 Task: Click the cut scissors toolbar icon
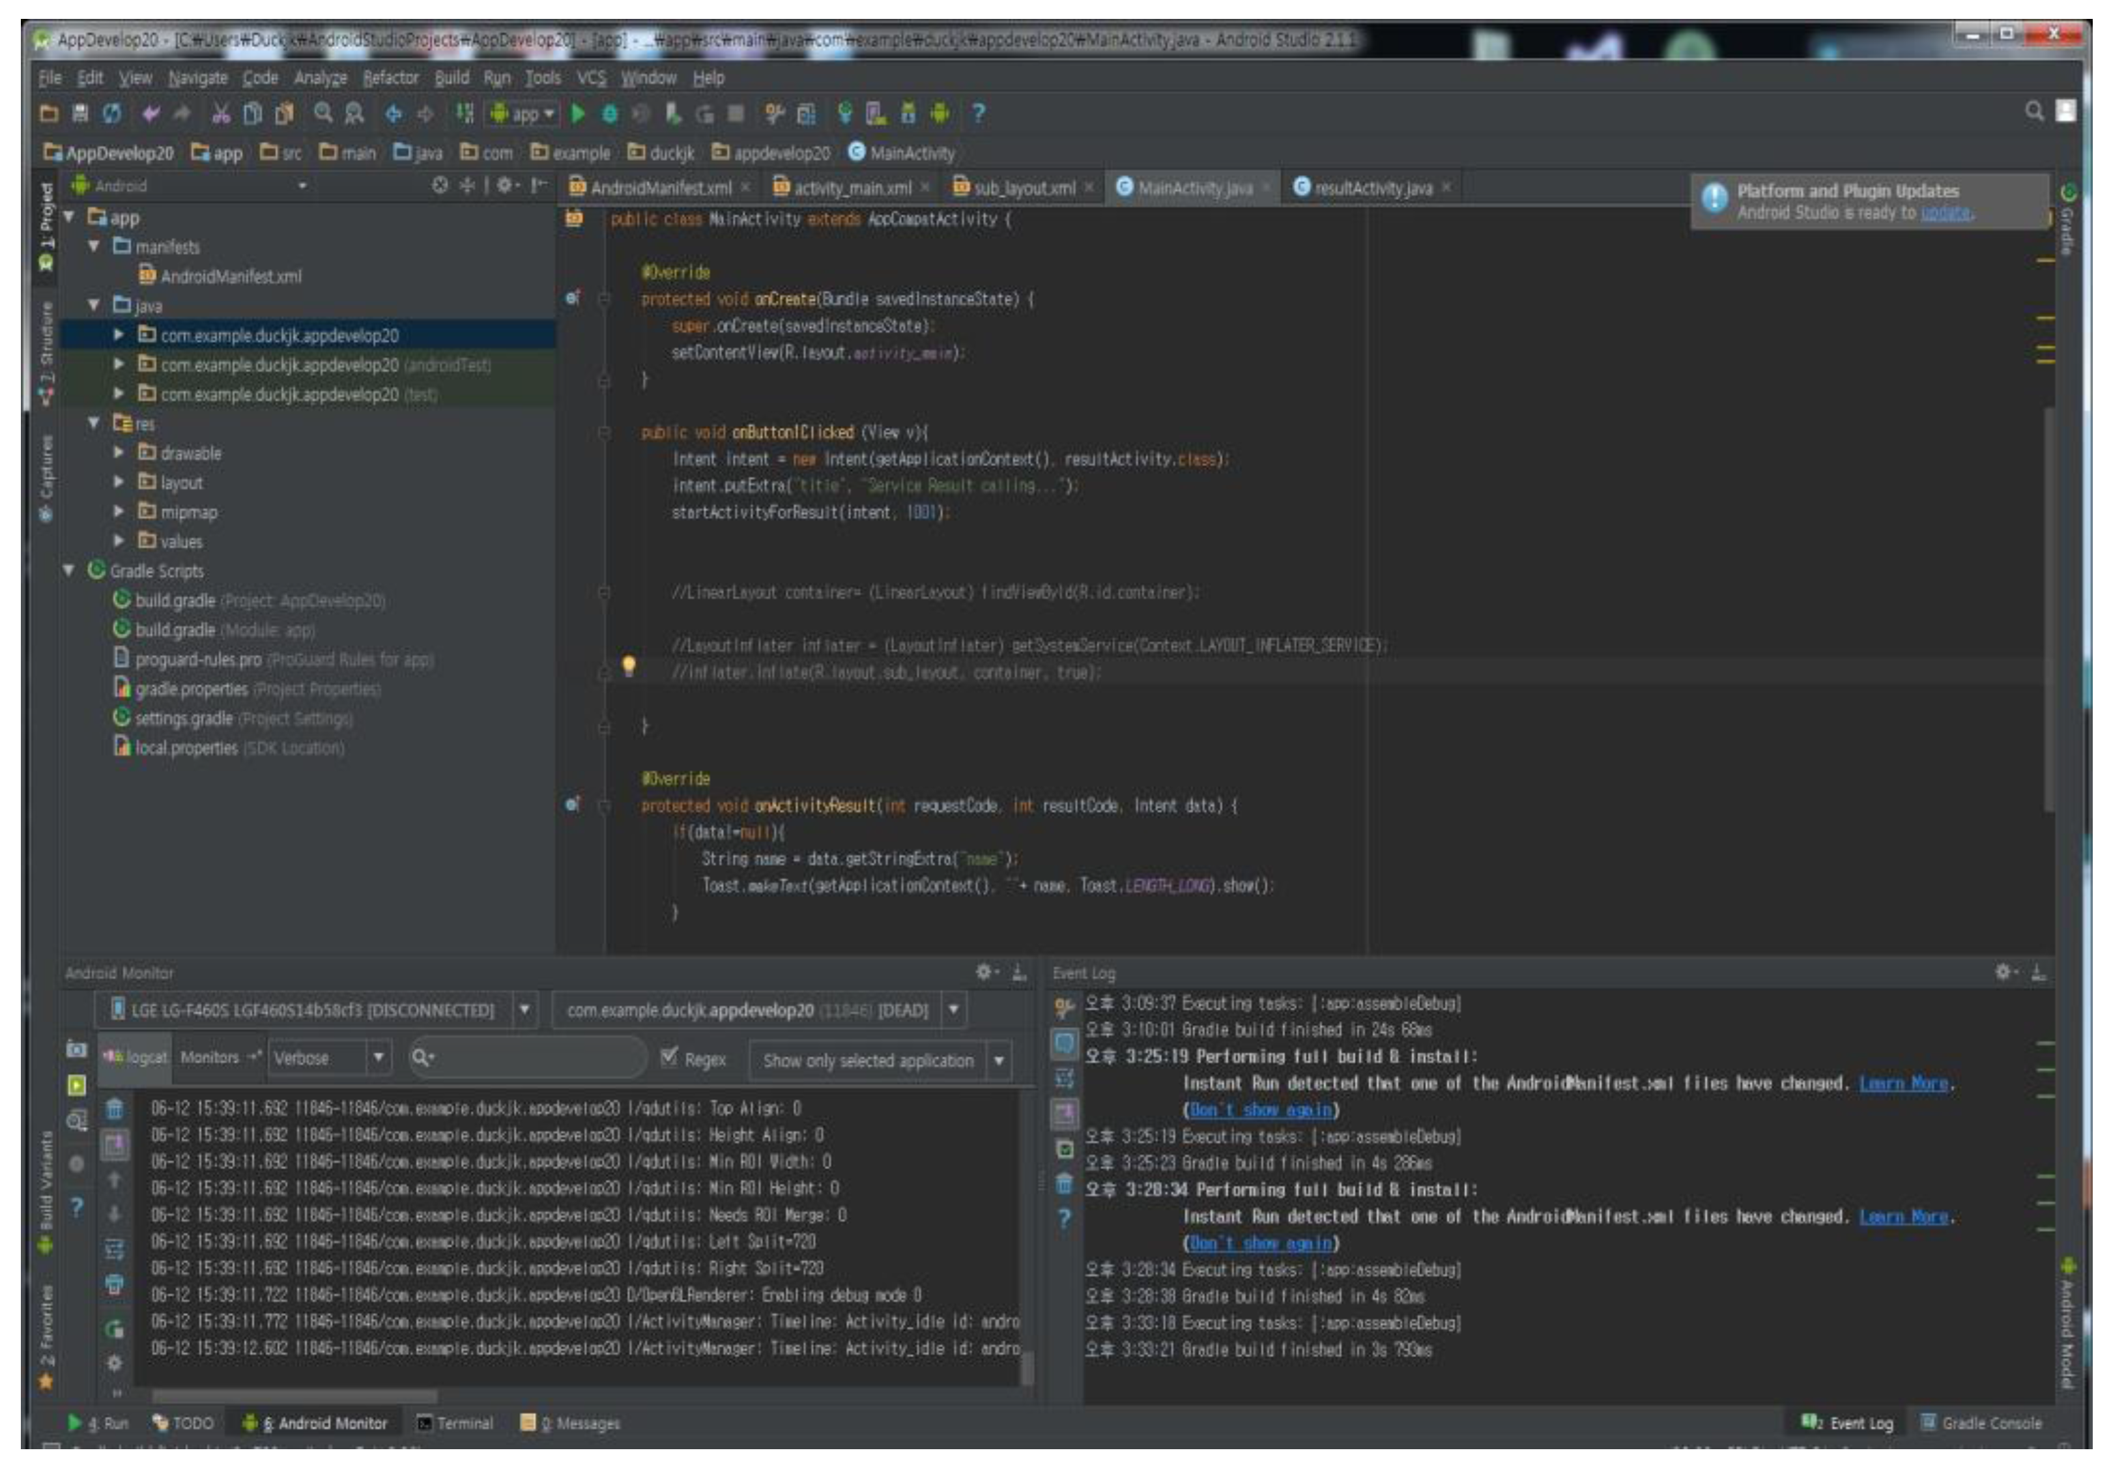click(x=221, y=113)
